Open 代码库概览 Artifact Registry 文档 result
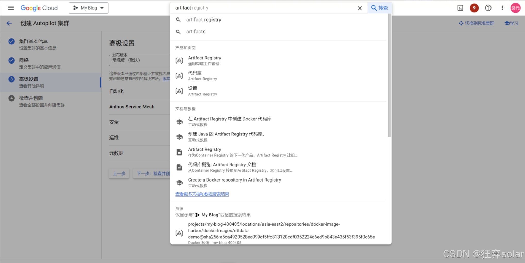Image resolution: width=525 pixels, height=263 pixels. tap(278, 167)
